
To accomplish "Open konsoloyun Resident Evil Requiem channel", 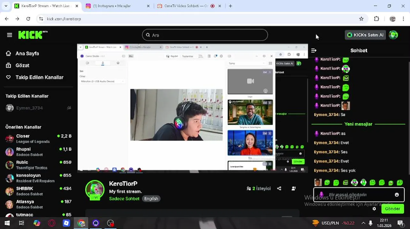I will tap(38, 178).
